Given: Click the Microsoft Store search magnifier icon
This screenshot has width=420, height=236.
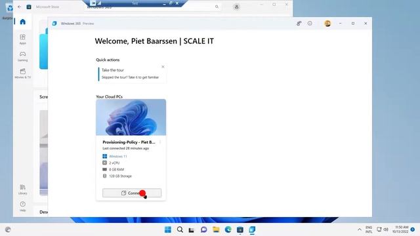Looking at the screenshot, I should (x=217, y=7).
